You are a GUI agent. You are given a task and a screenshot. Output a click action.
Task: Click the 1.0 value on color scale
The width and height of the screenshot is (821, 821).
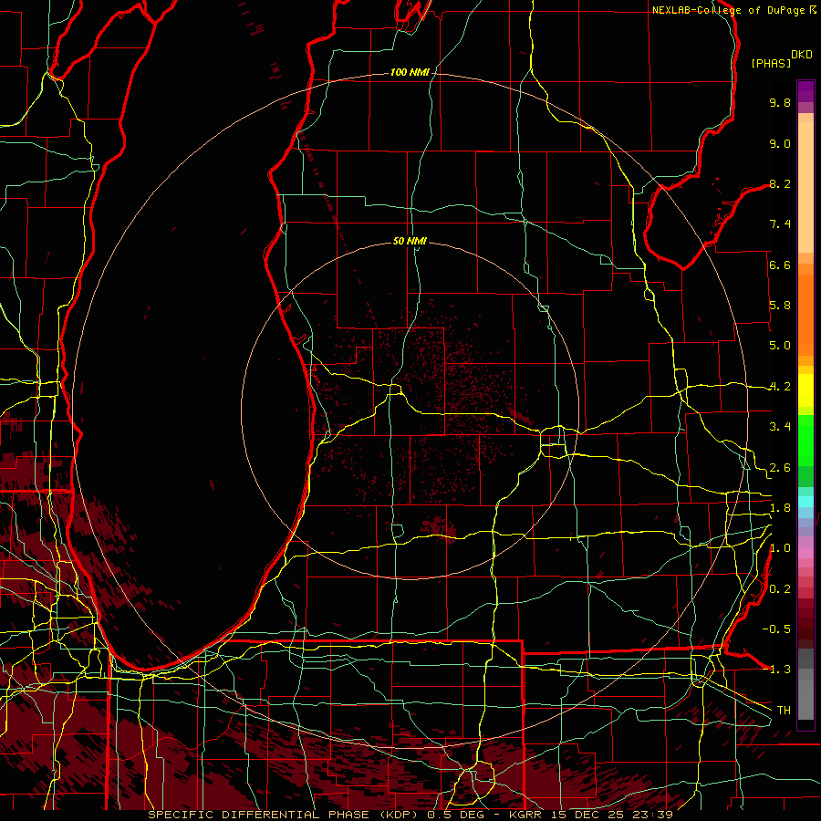coord(780,548)
